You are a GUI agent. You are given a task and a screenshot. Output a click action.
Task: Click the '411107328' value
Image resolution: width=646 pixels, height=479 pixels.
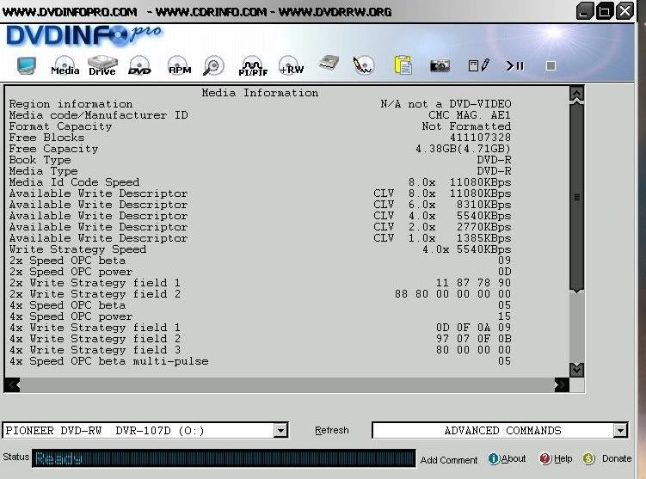point(480,138)
